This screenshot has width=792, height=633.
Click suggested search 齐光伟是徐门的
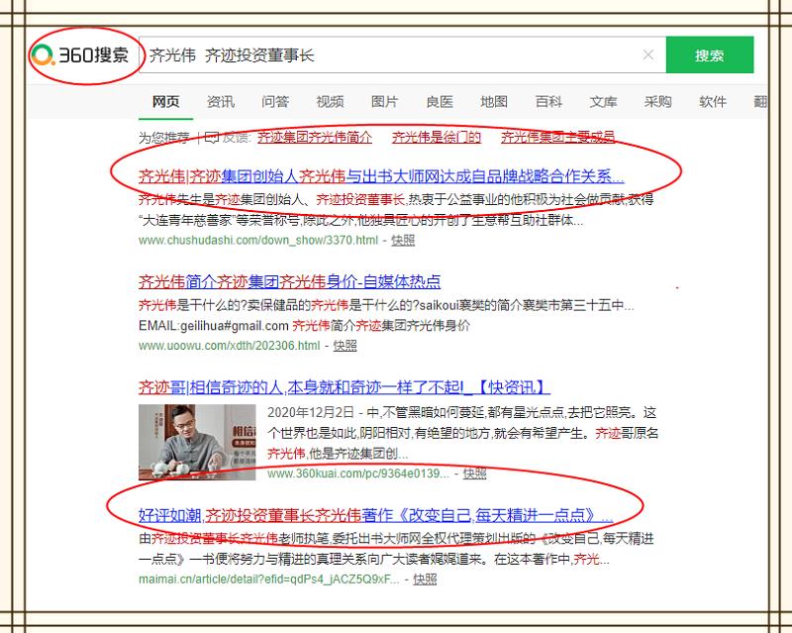[x=437, y=138]
